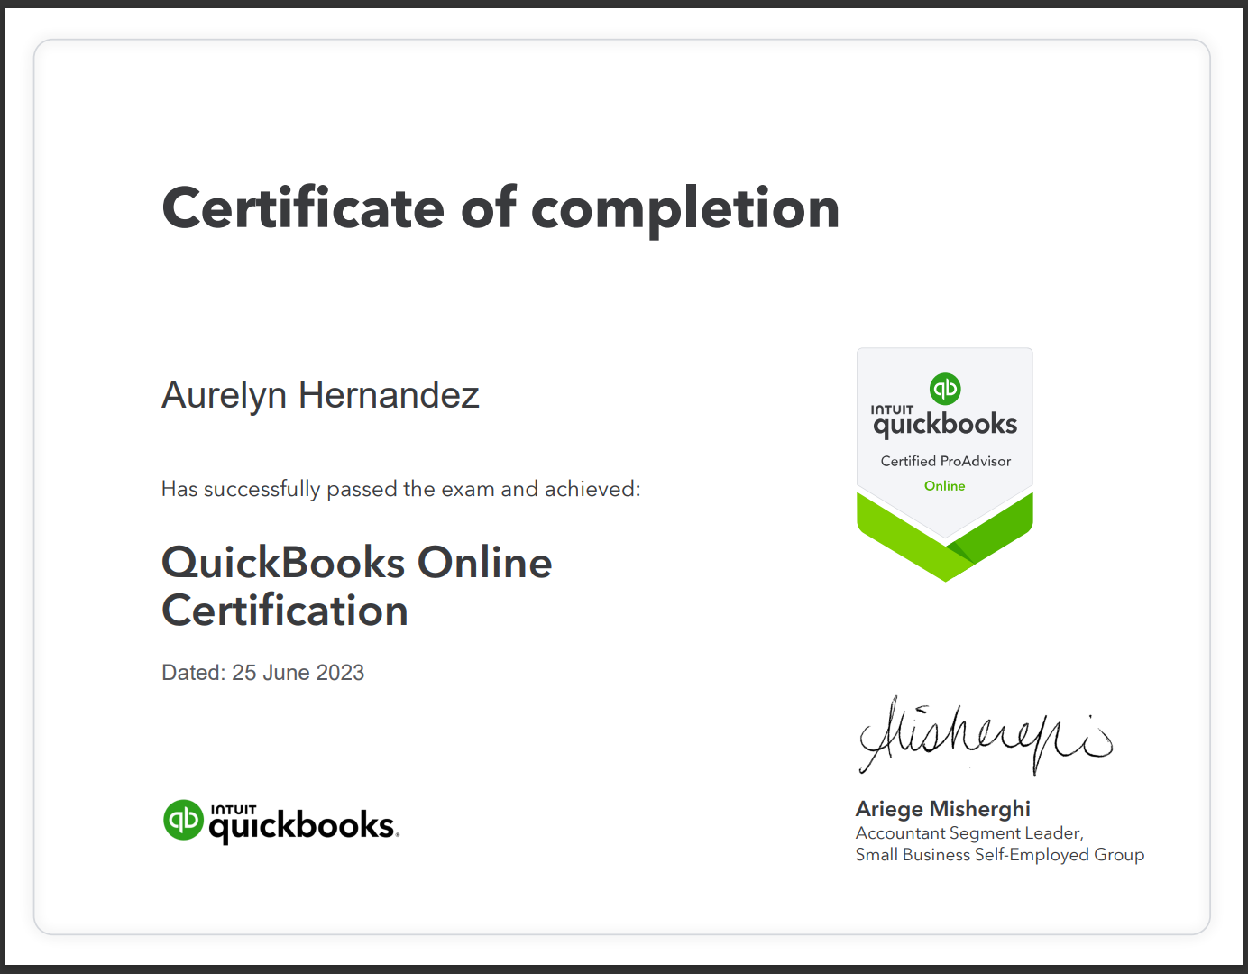Click the Certificate of completion heading
The height and width of the screenshot is (974, 1248).
(x=500, y=209)
